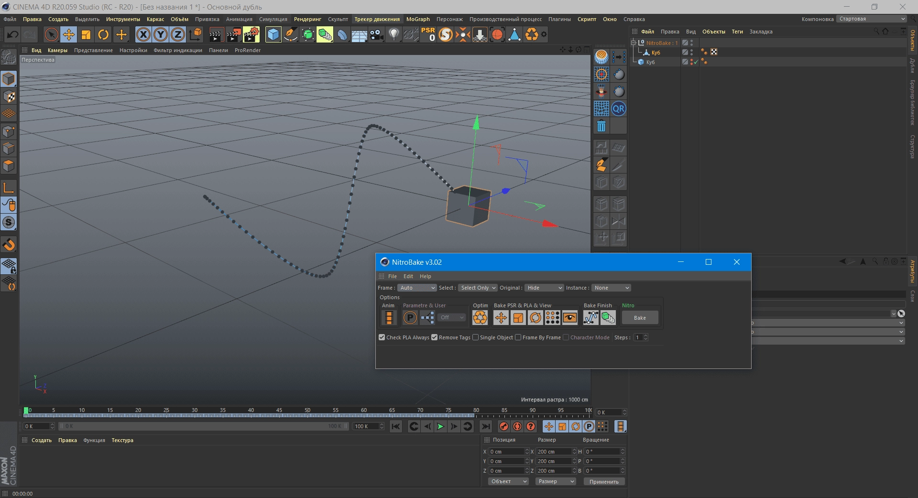Enable Frame By Frame checkbox
Viewport: 918px width, 498px height.
[518, 337]
